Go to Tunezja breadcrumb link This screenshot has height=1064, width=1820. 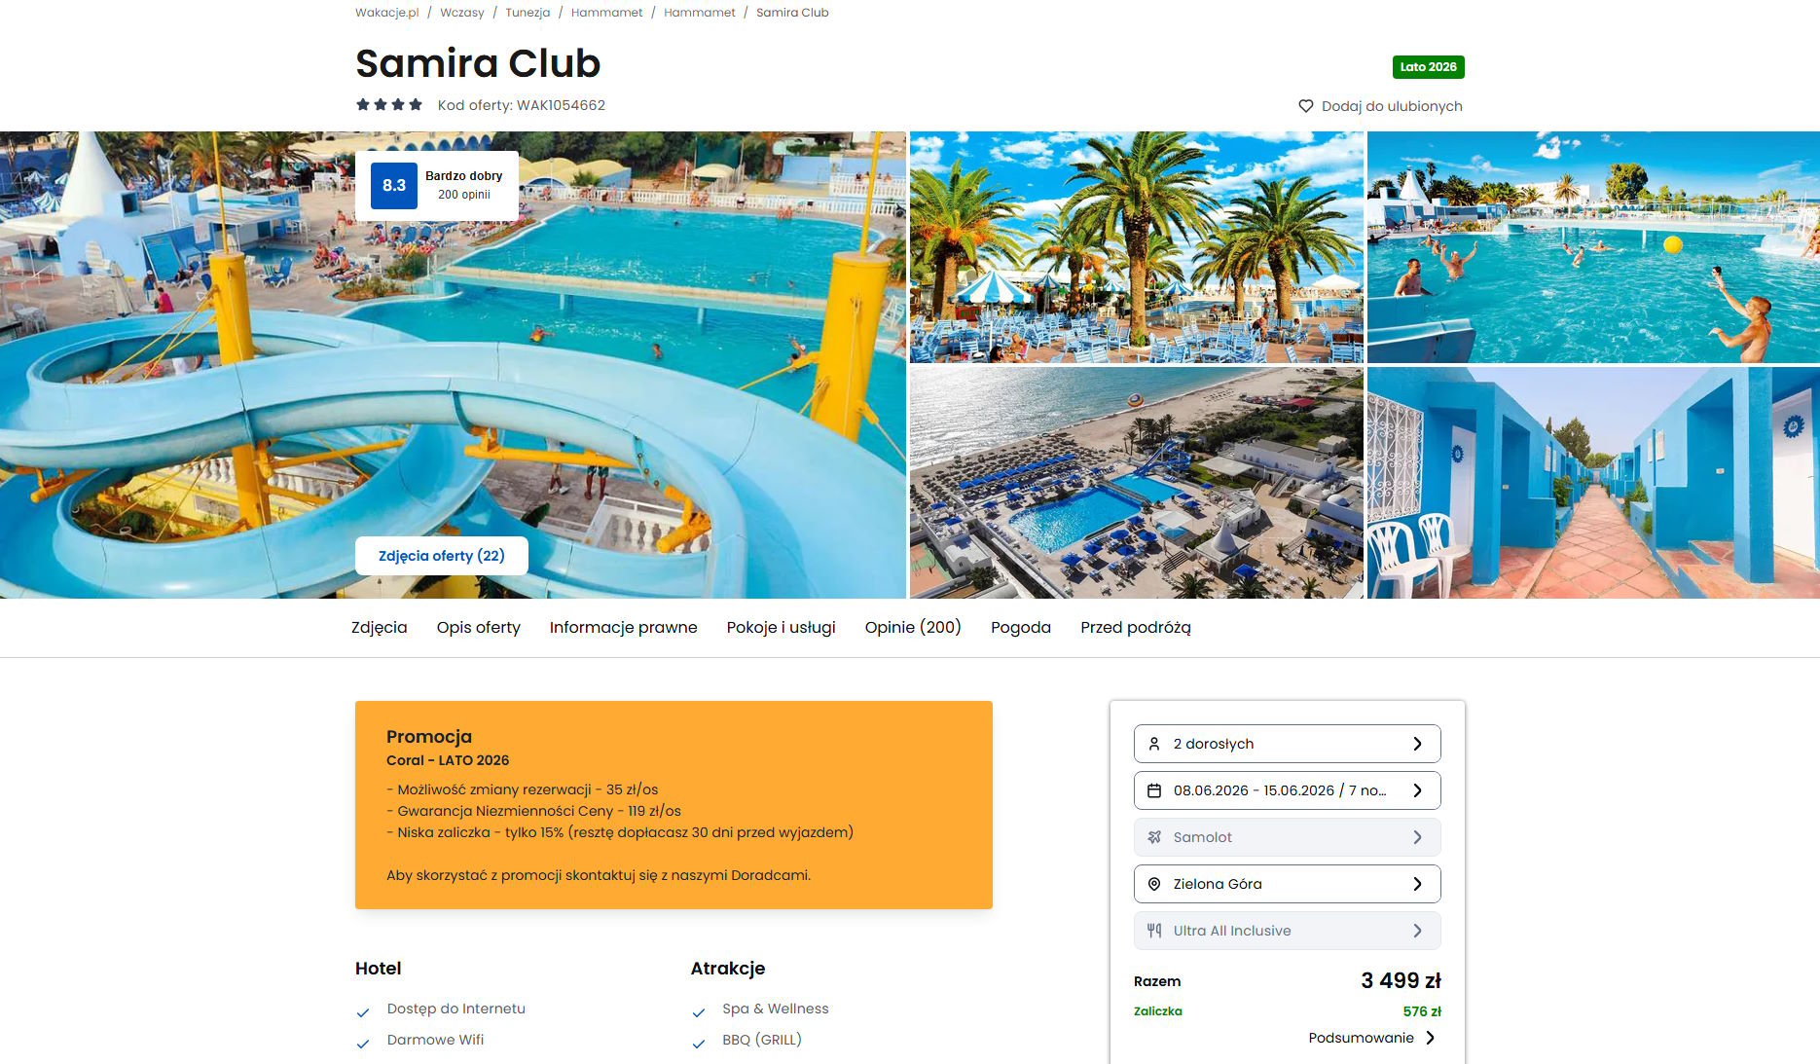[x=528, y=13]
